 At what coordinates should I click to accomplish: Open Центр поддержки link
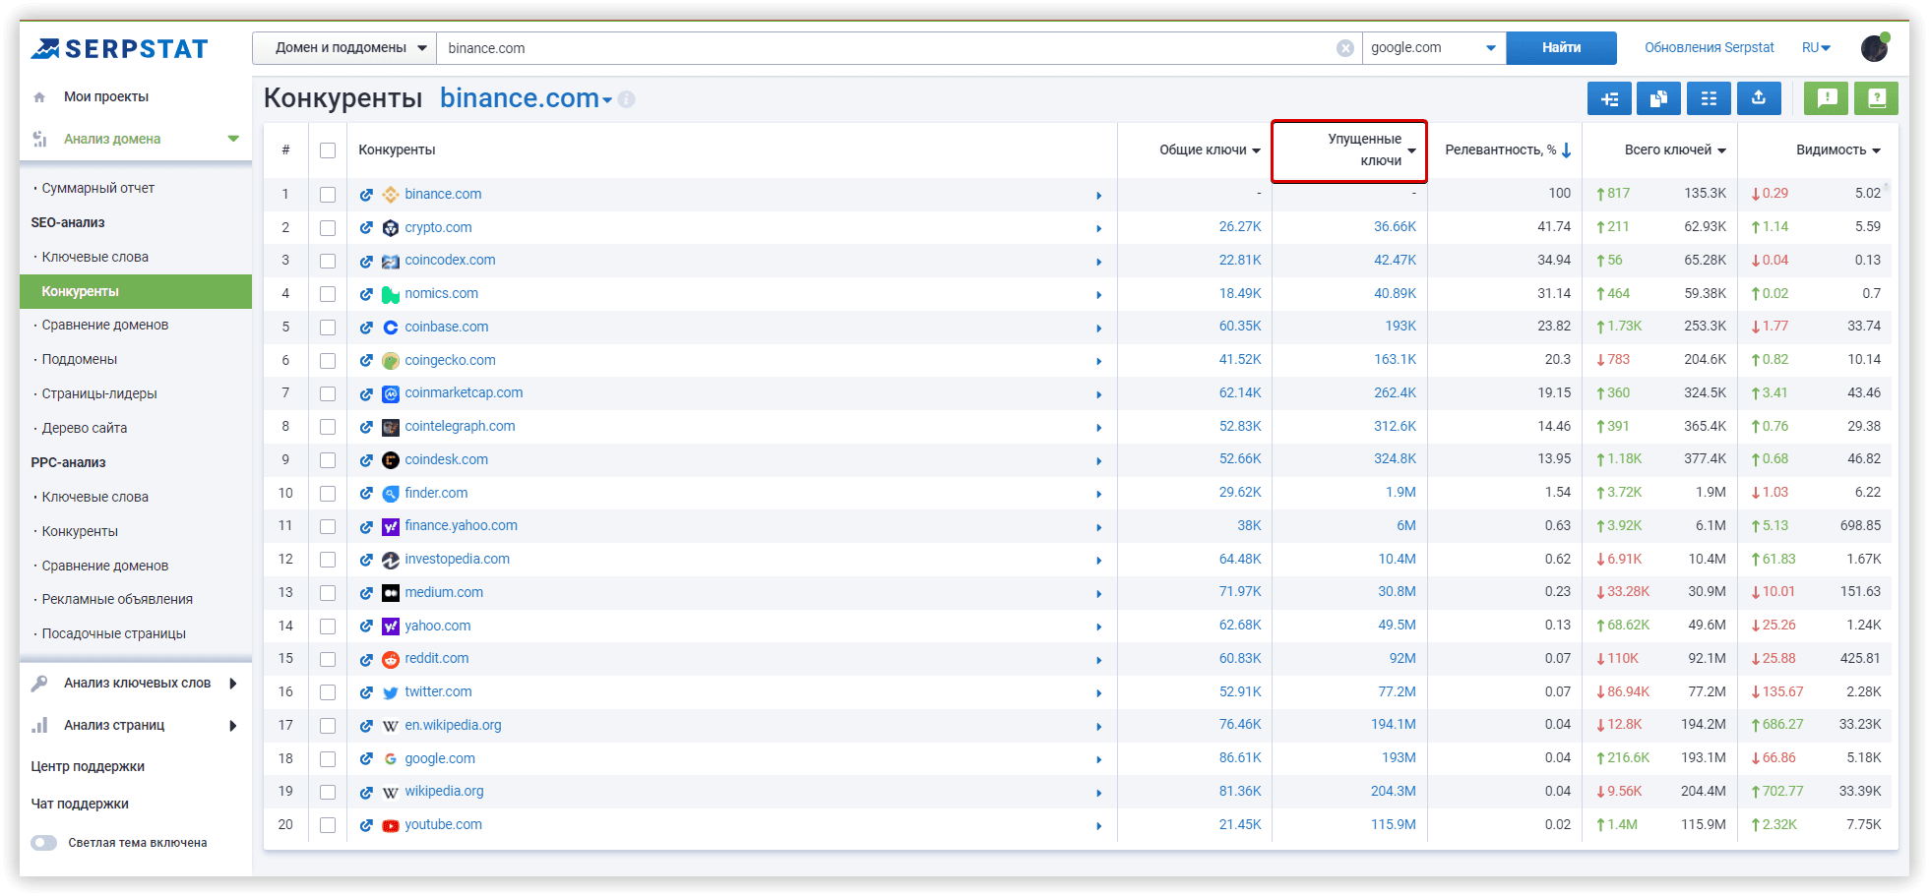(x=88, y=766)
